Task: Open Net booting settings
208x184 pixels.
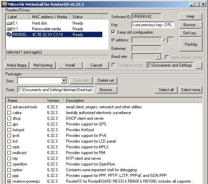Action: pos(43,65)
